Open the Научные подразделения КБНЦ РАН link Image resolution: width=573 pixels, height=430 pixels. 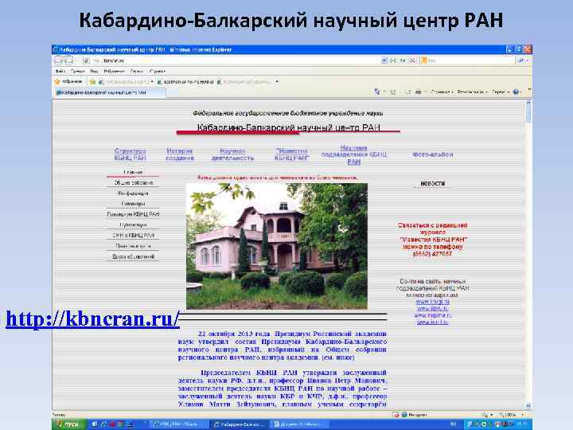[353, 154]
